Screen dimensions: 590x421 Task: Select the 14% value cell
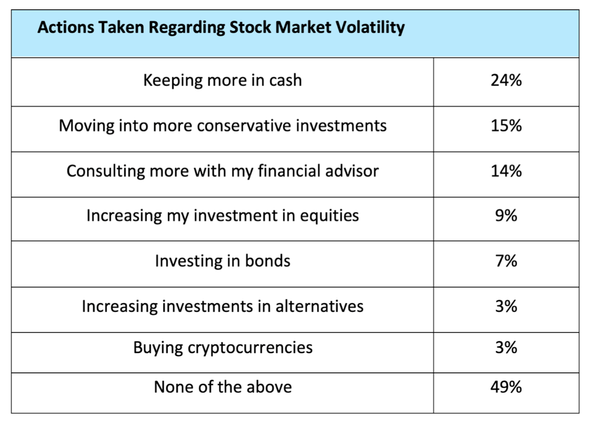click(506, 171)
